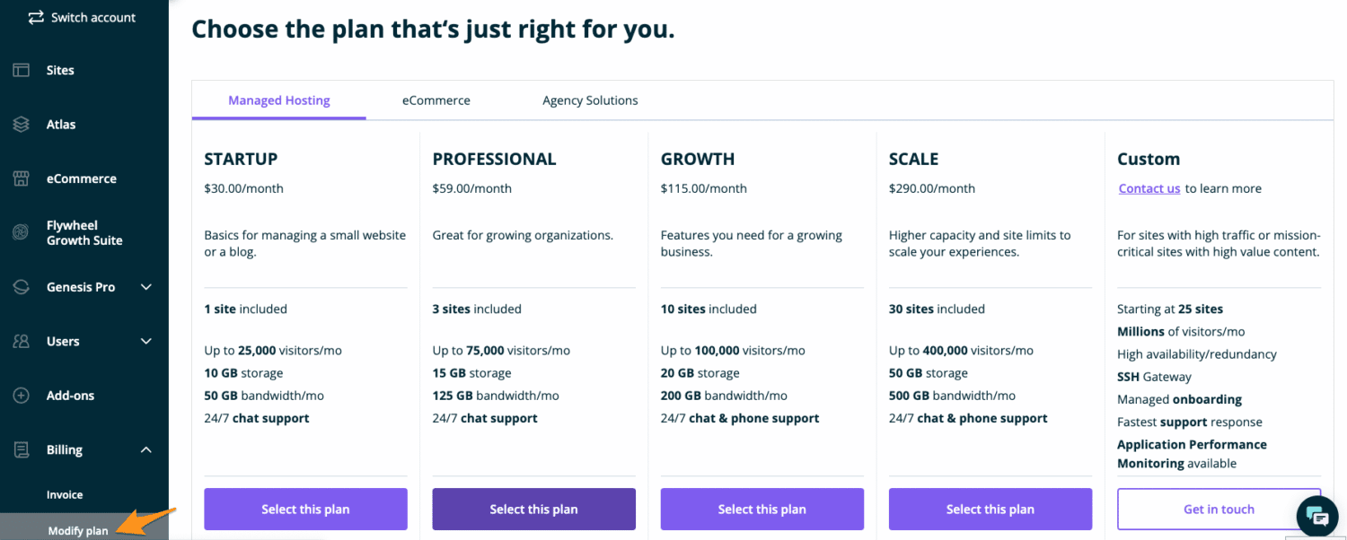Click the Switch account icon
Screen dimensions: 1347x540
coord(36,16)
